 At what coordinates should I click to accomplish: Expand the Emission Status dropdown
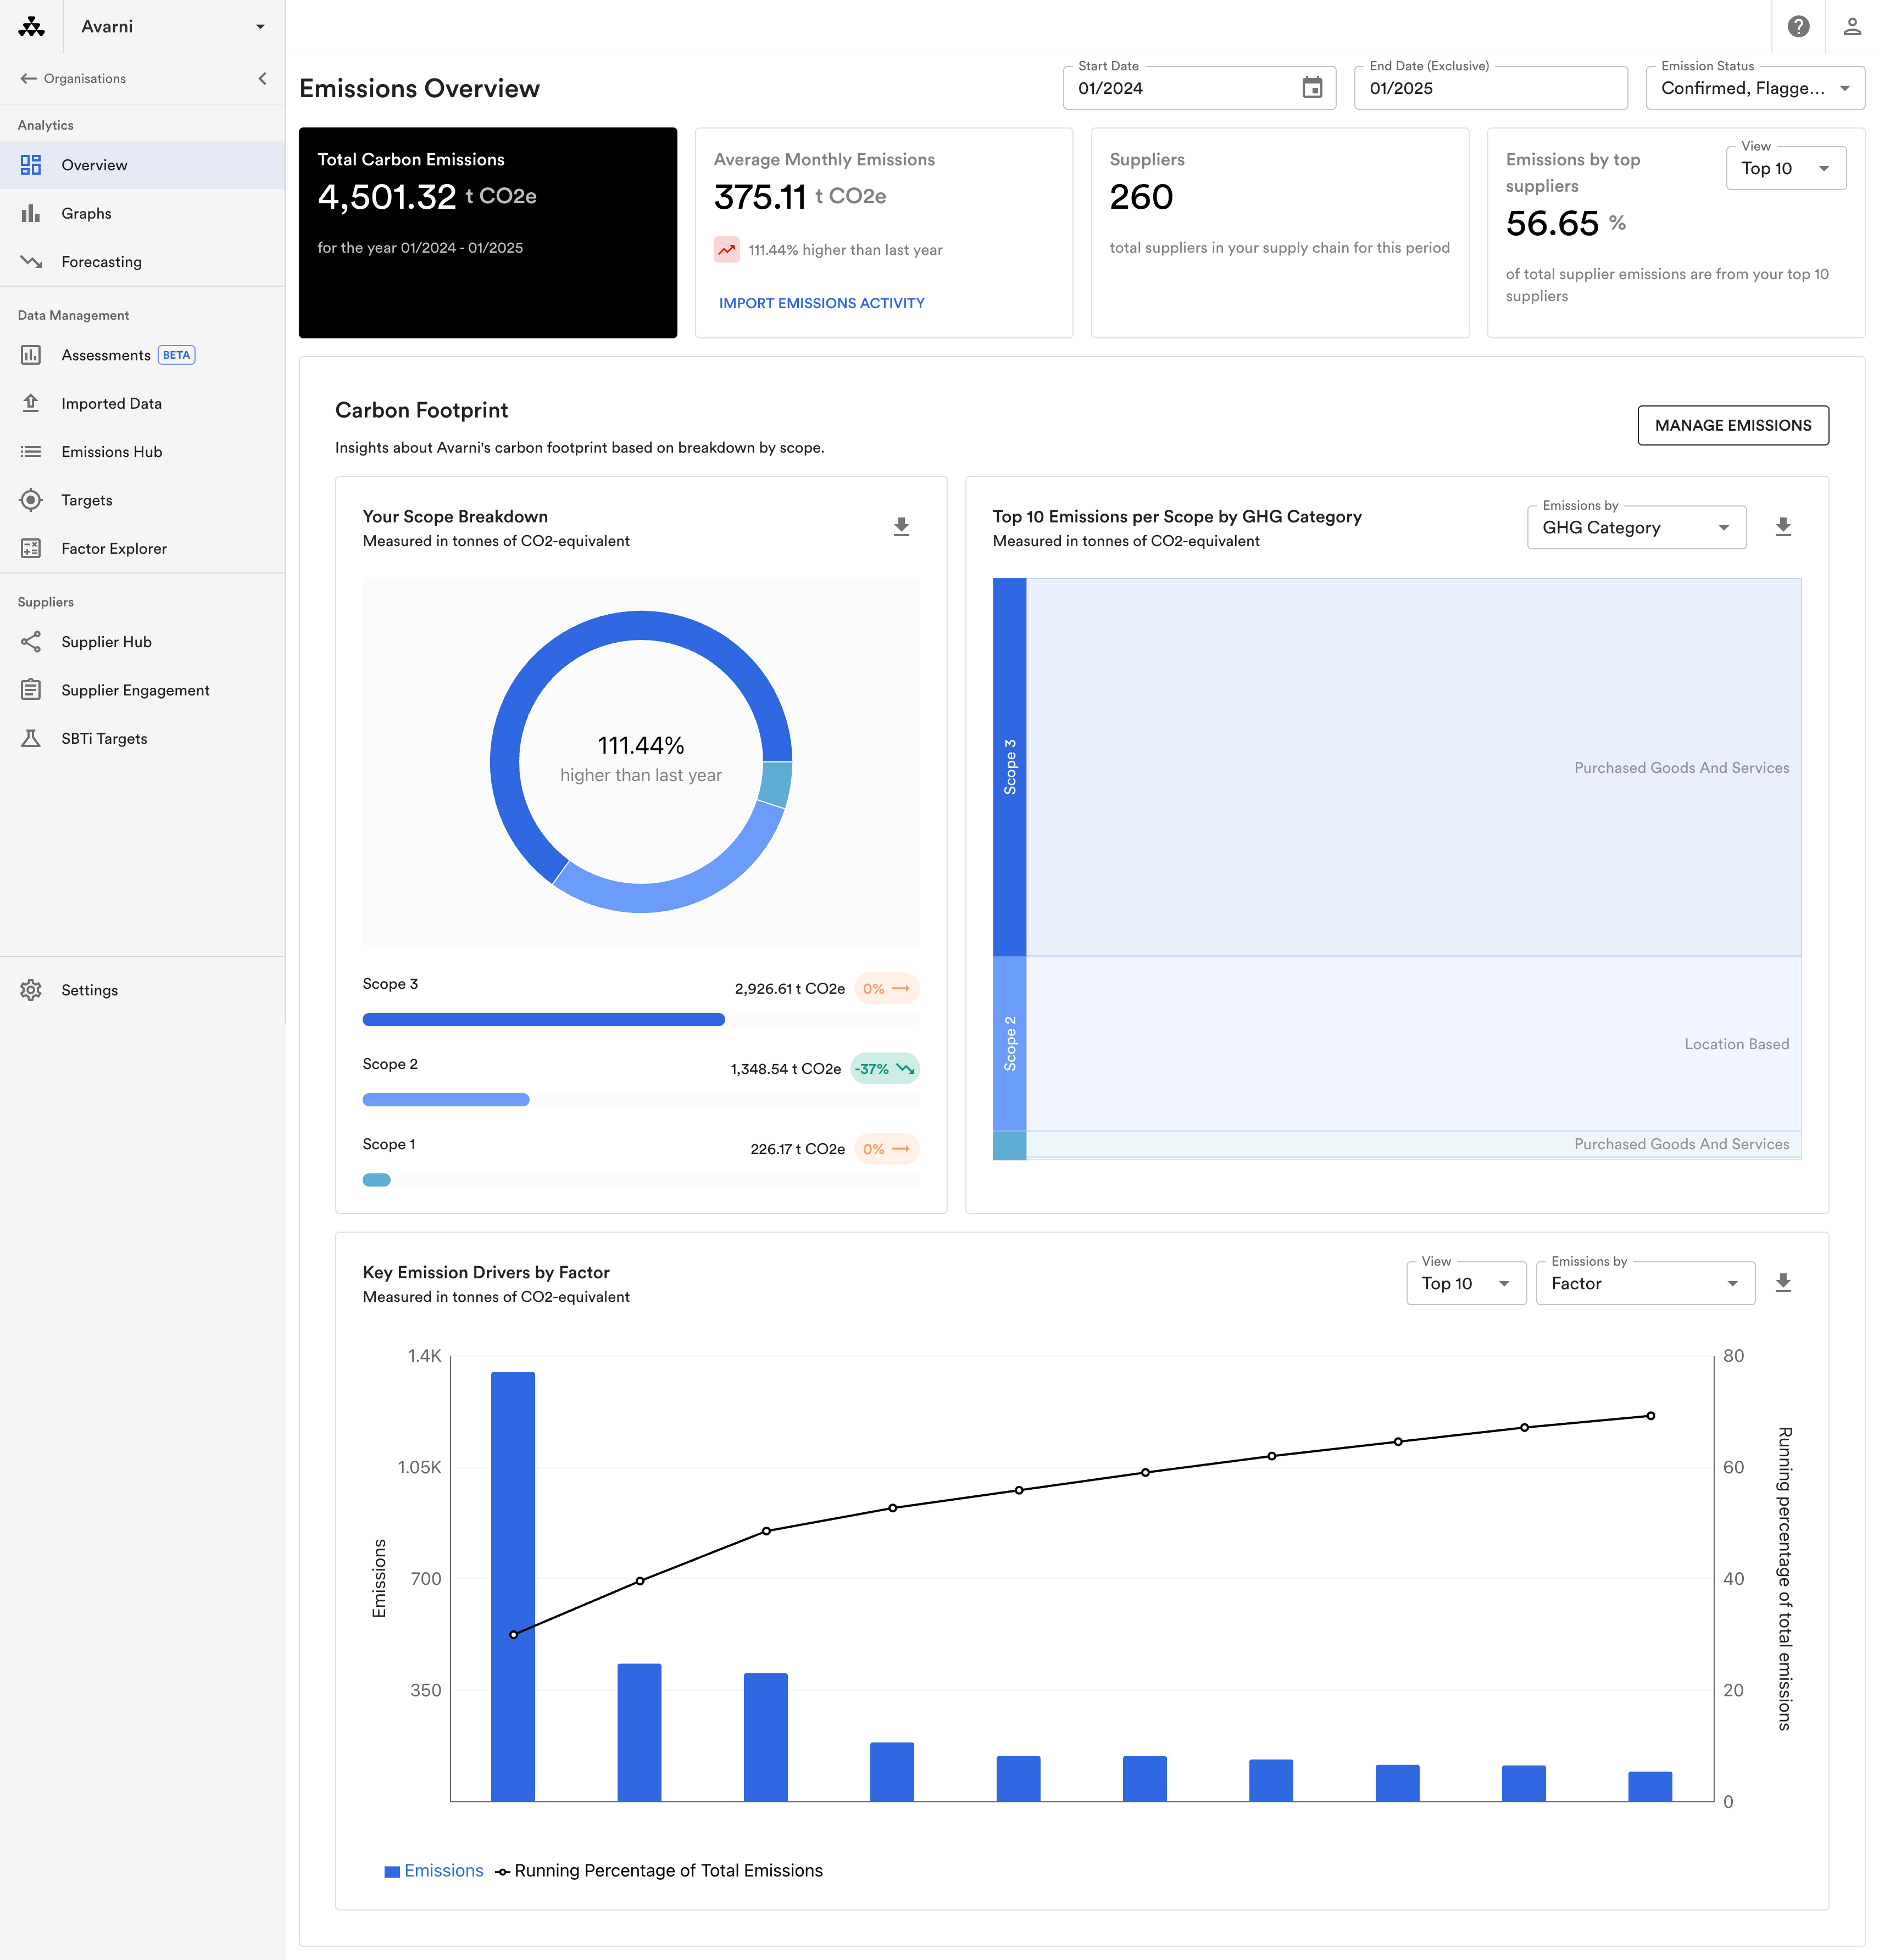tap(1755, 88)
